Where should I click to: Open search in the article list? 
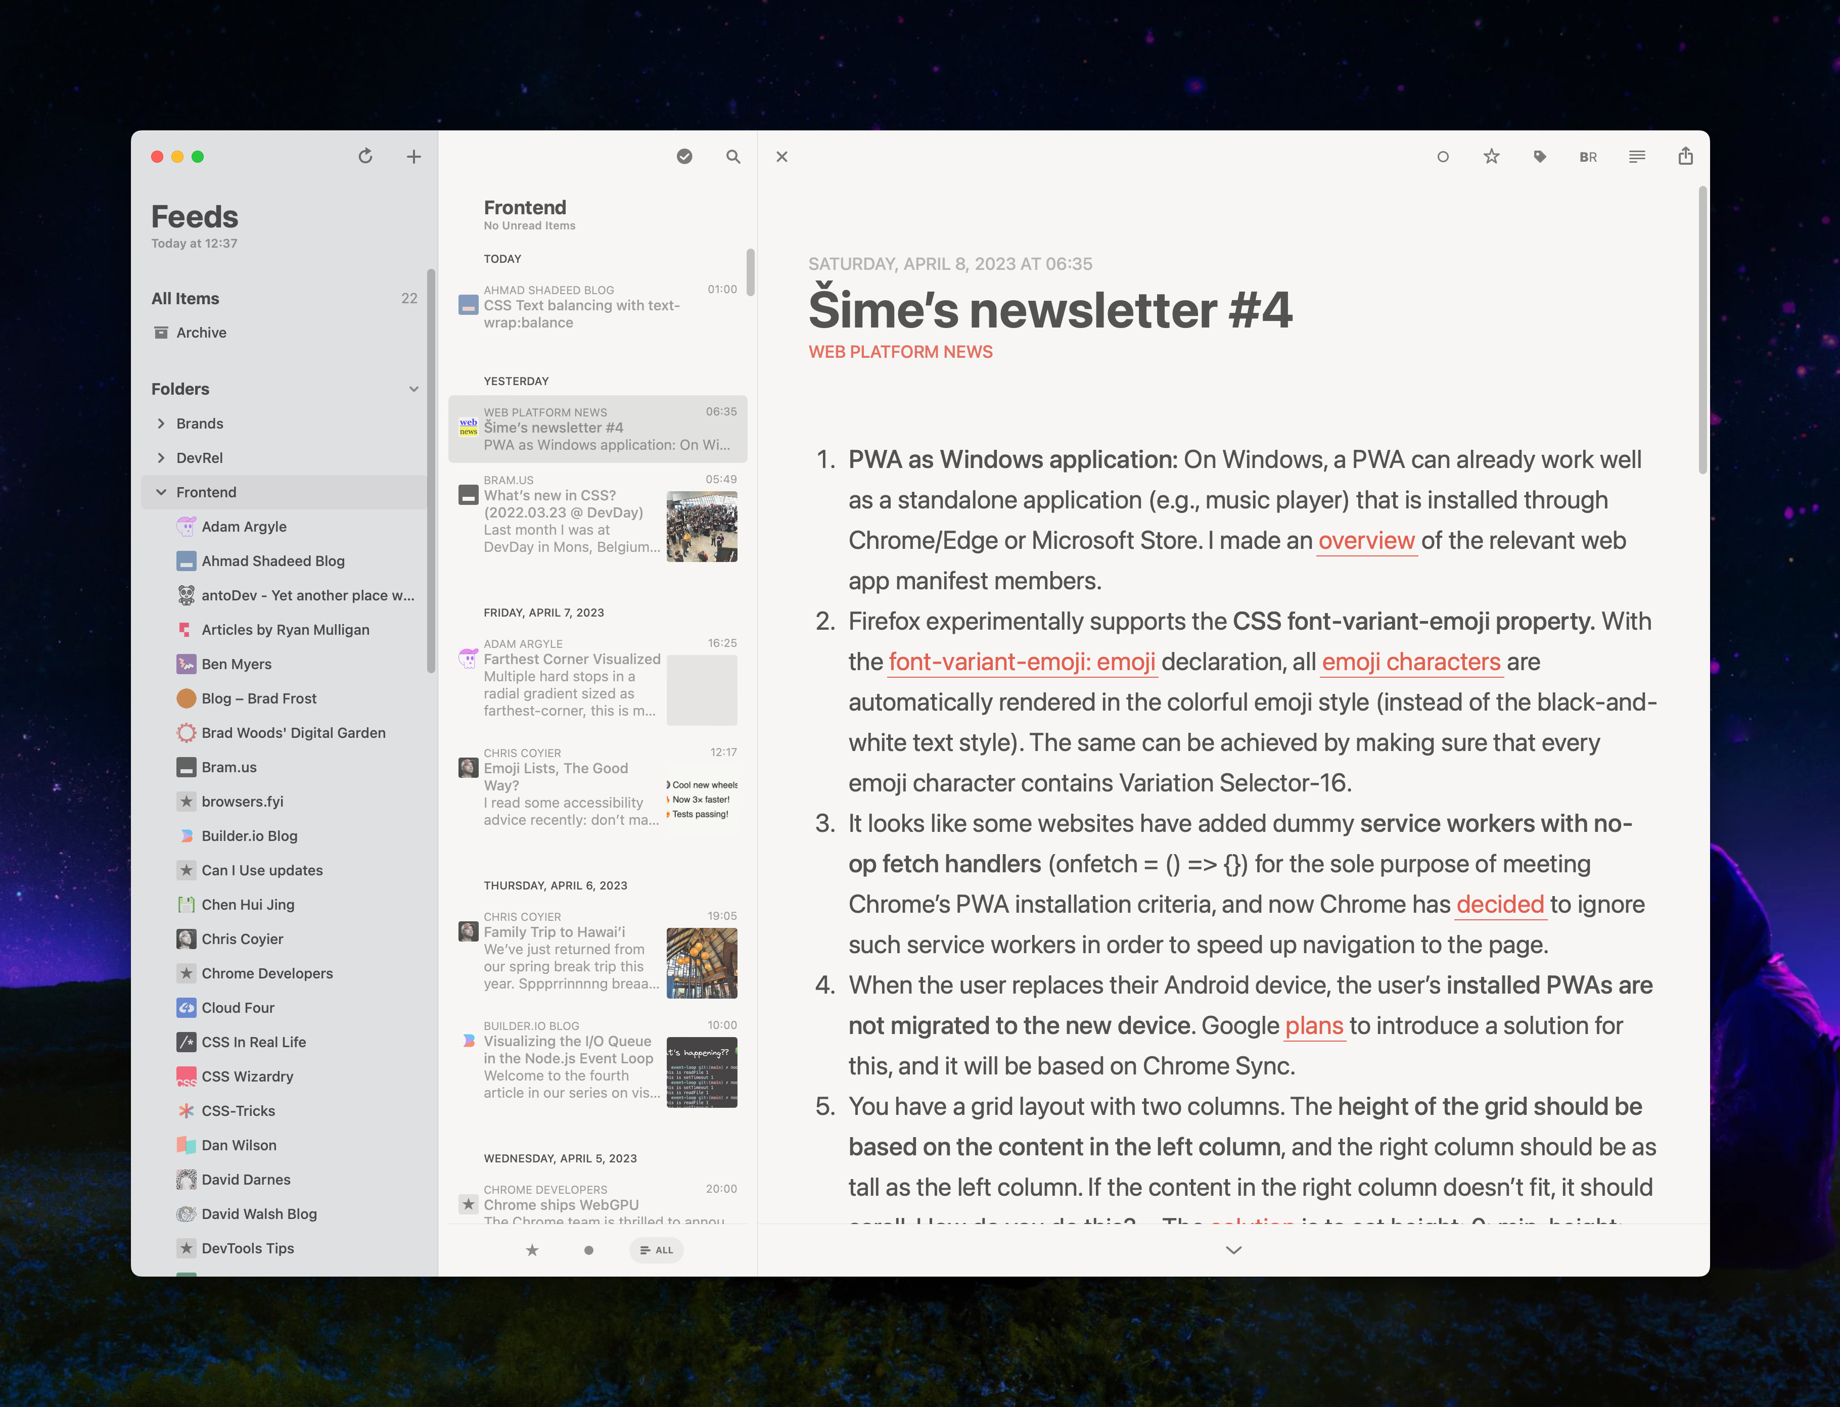(733, 157)
